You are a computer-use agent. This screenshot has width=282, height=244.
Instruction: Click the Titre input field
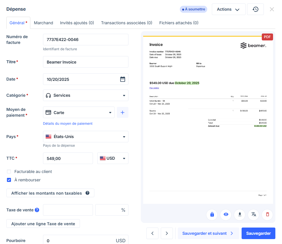click(85, 62)
